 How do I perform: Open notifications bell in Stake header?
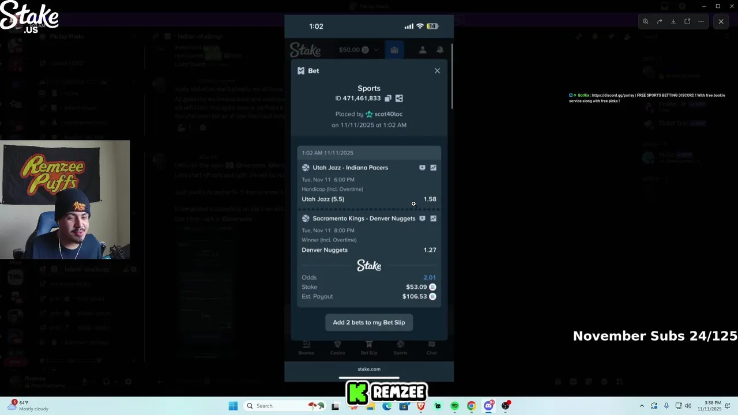(440, 50)
